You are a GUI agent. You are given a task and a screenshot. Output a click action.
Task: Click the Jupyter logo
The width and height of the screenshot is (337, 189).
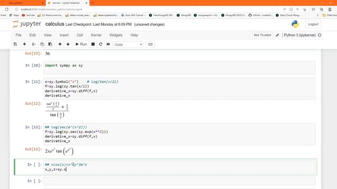pyautogui.click(x=27, y=24)
